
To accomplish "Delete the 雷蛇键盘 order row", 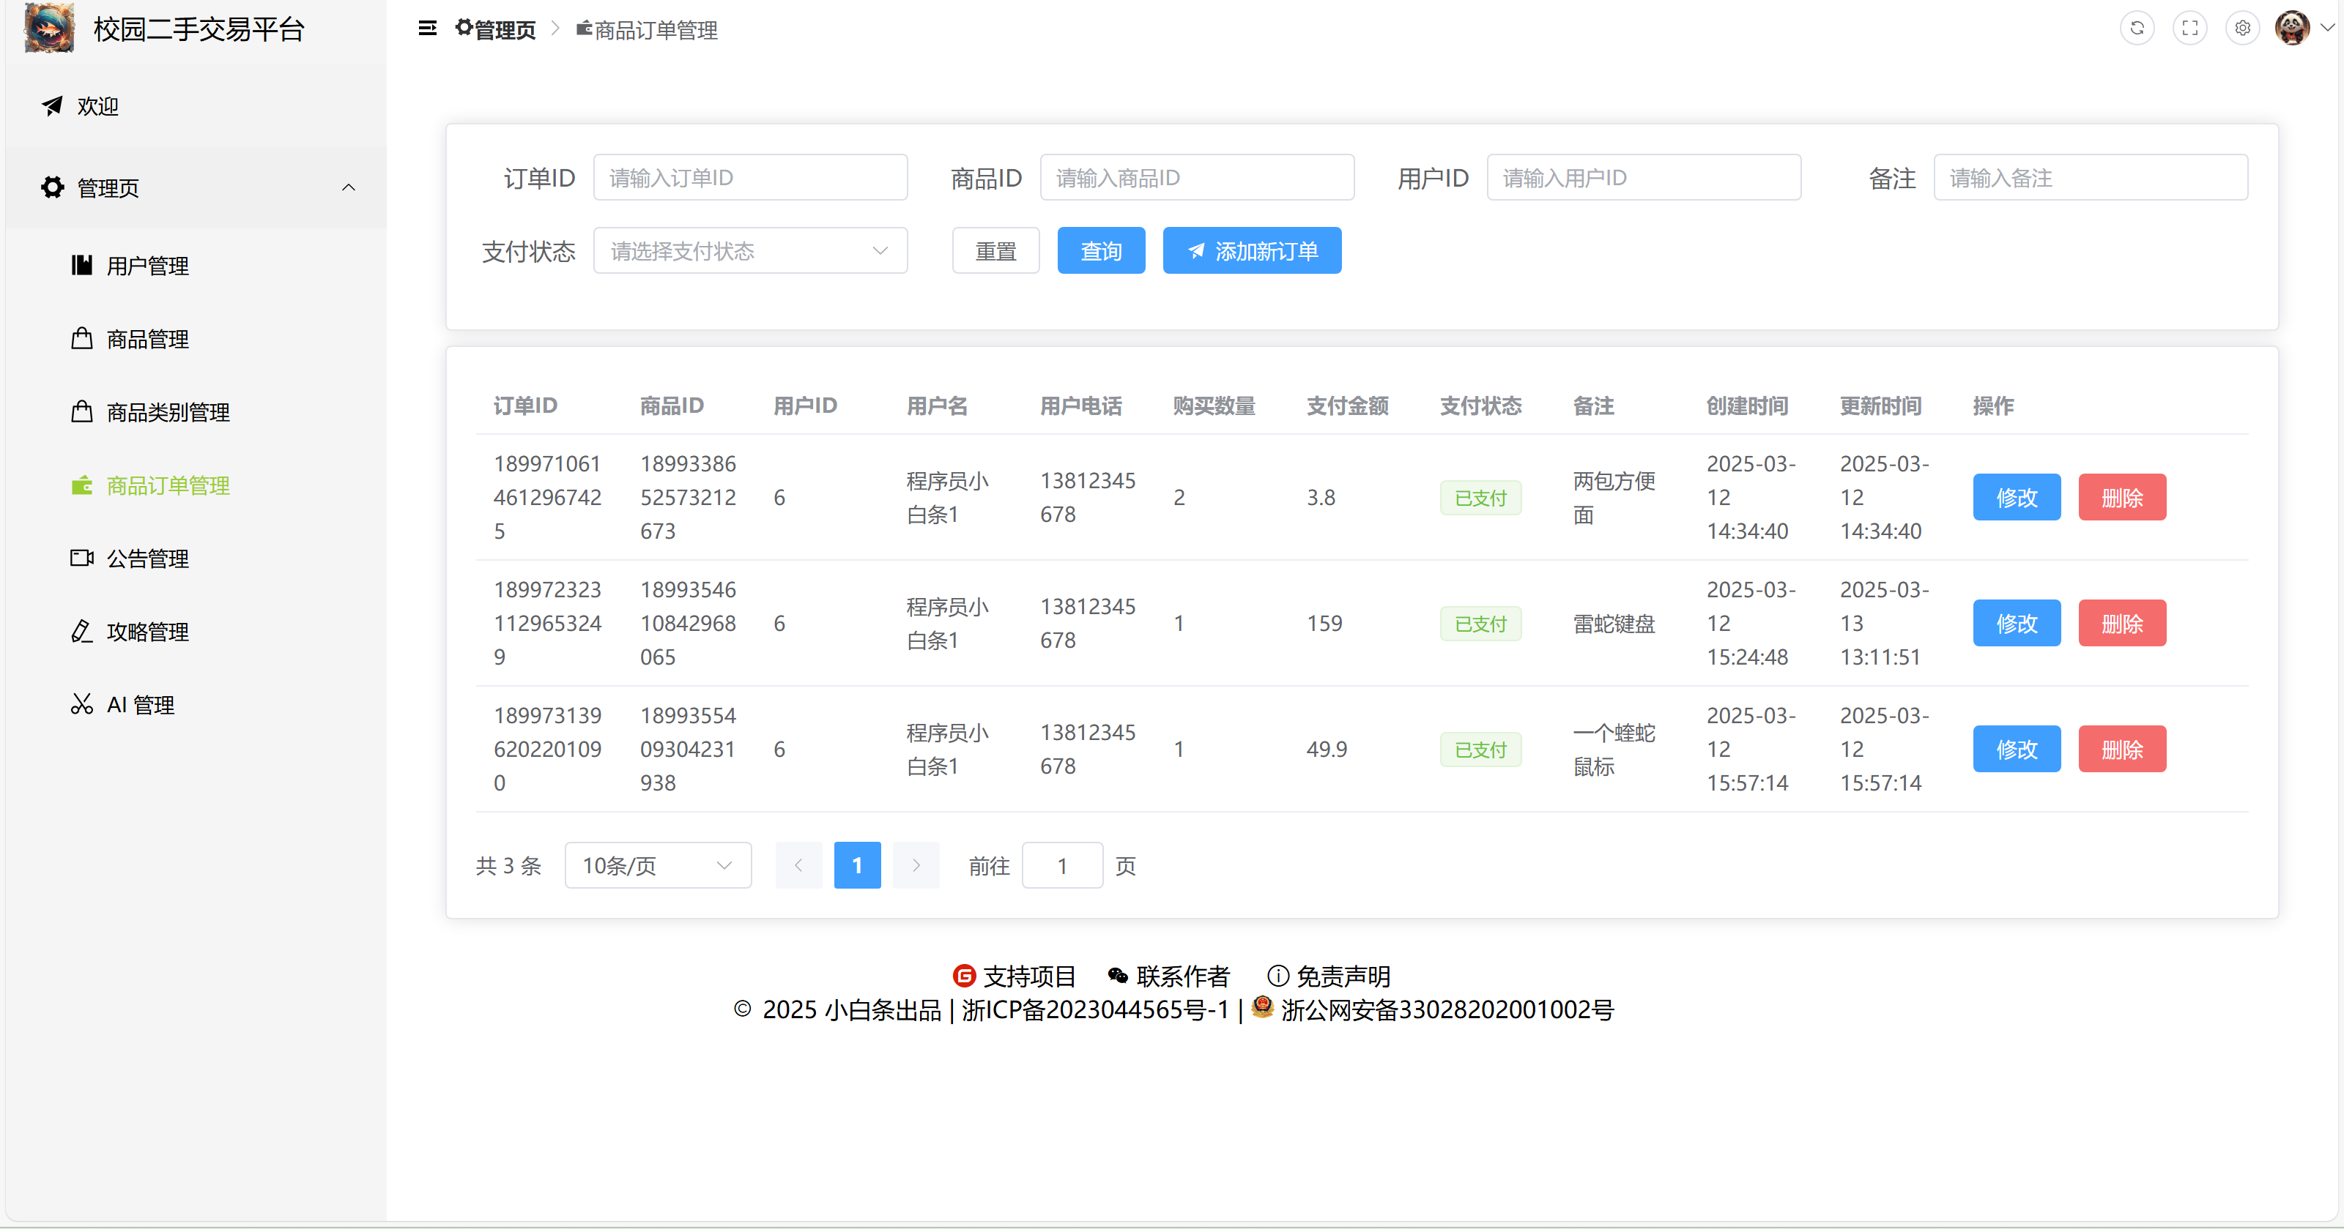I will click(x=2121, y=624).
